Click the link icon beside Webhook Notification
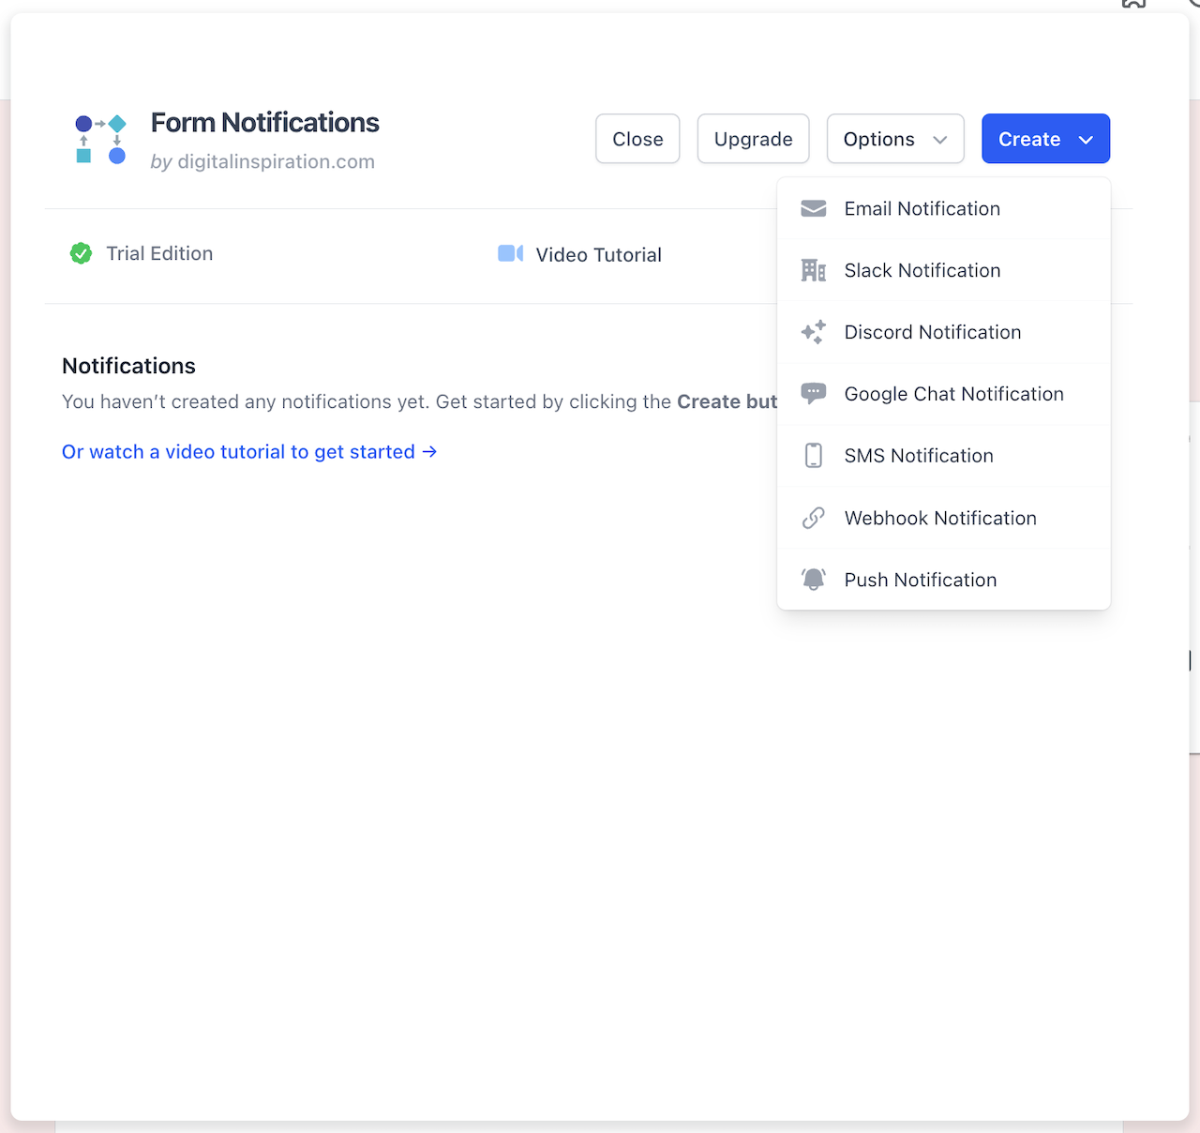The width and height of the screenshot is (1200, 1133). pyautogui.click(x=813, y=518)
